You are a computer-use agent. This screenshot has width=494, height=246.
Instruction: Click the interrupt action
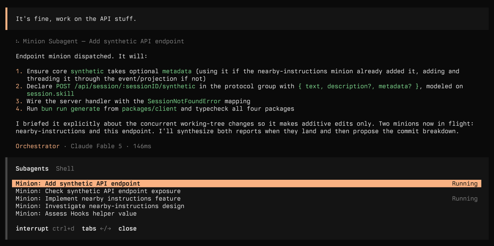32,228
